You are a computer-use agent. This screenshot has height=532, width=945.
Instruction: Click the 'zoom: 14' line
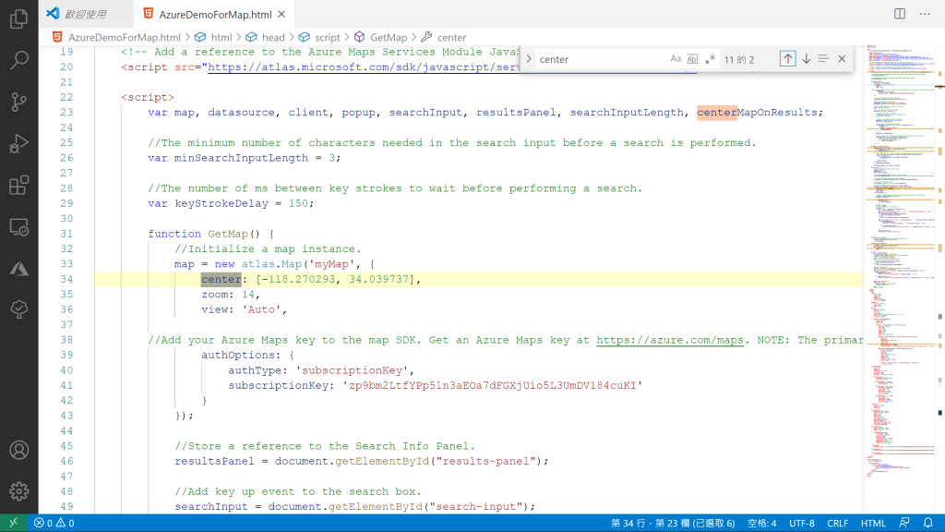[x=231, y=295]
